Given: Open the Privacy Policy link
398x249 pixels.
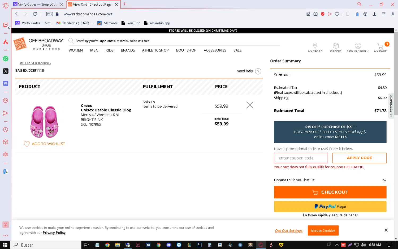Looking at the screenshot, I should click(x=54, y=233).
